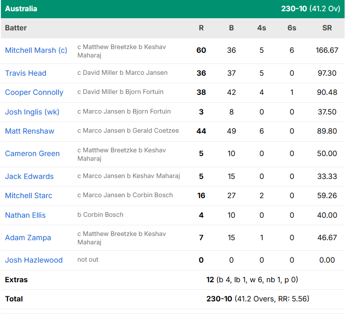This screenshot has width=346, height=314.
Task: Click the Extras row label
Action: (x=16, y=280)
